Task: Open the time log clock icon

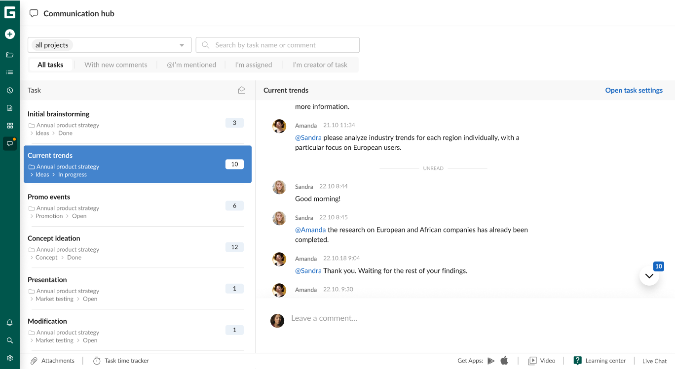Action: click(9, 90)
